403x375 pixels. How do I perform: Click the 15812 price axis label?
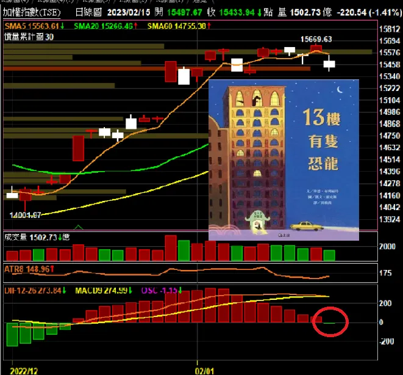(x=390, y=29)
